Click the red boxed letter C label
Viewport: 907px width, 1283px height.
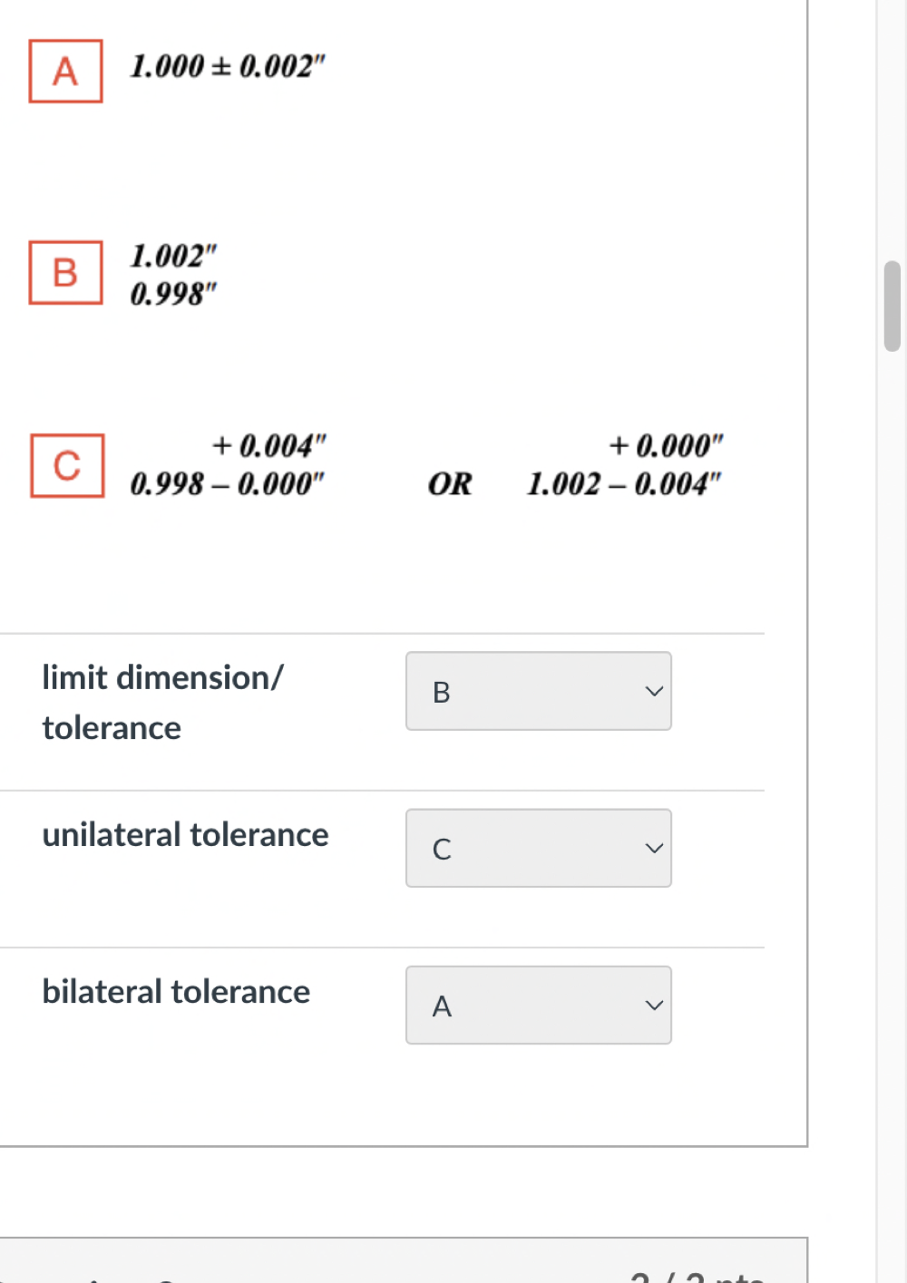coord(67,465)
